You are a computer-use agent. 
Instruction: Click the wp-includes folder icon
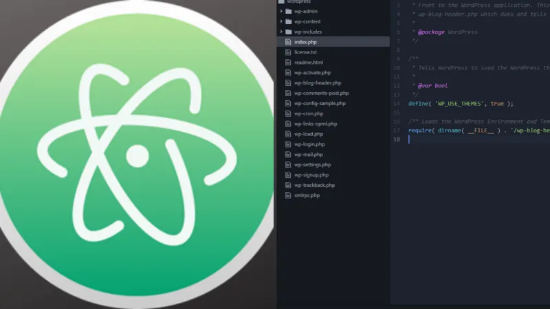click(289, 32)
